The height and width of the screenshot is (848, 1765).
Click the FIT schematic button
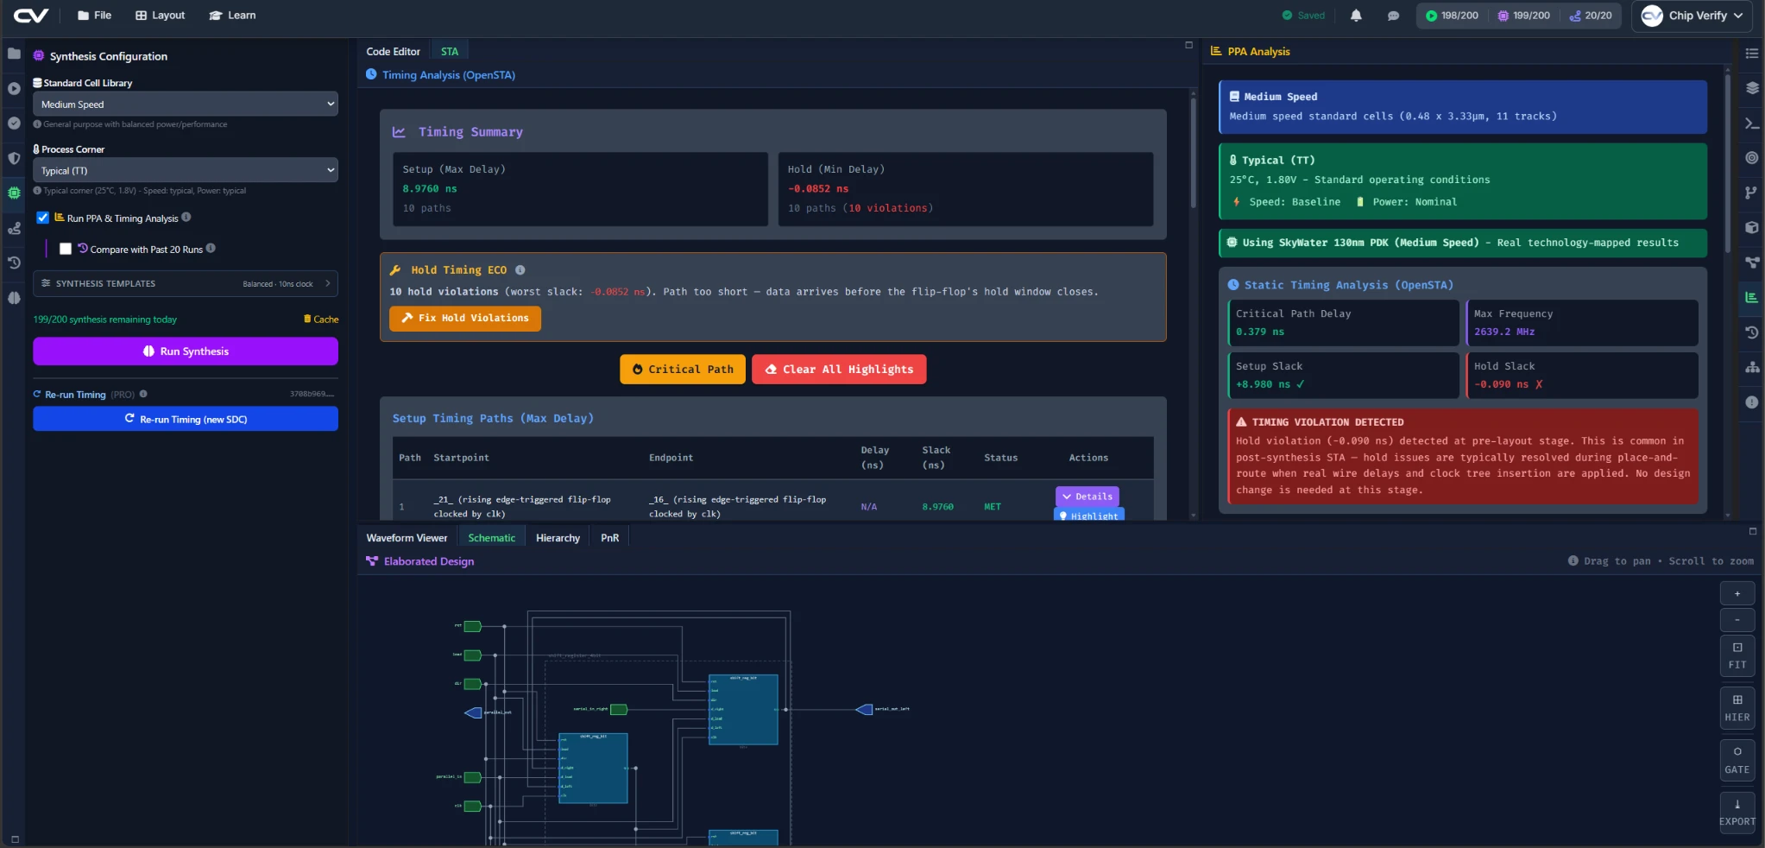coord(1737,655)
